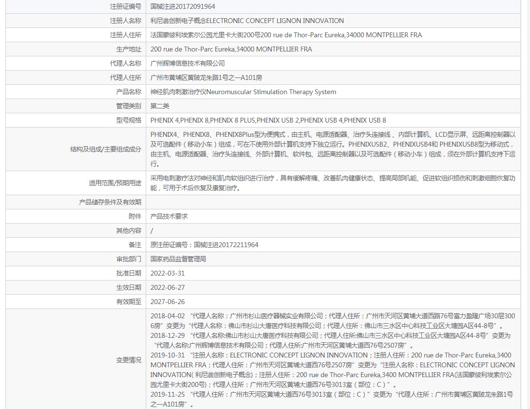The width and height of the screenshot is (530, 409).
Task: Select the 第二类 category value
Action: click(159, 106)
